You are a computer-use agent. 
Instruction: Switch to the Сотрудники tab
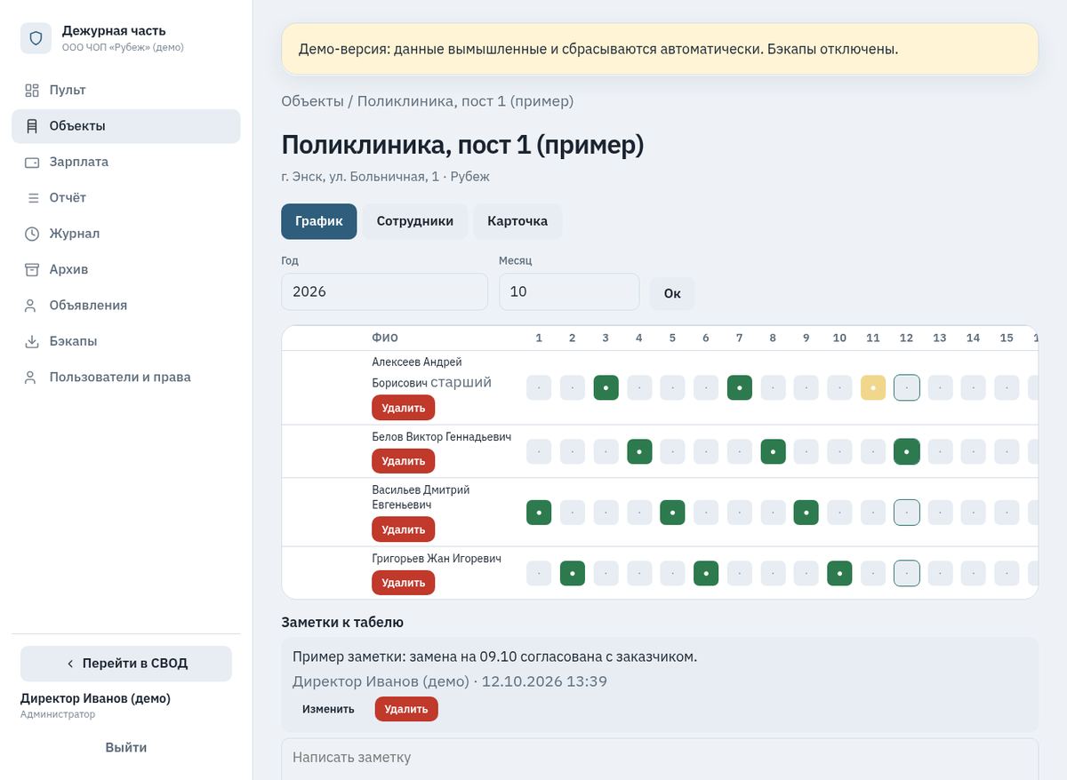pos(415,221)
